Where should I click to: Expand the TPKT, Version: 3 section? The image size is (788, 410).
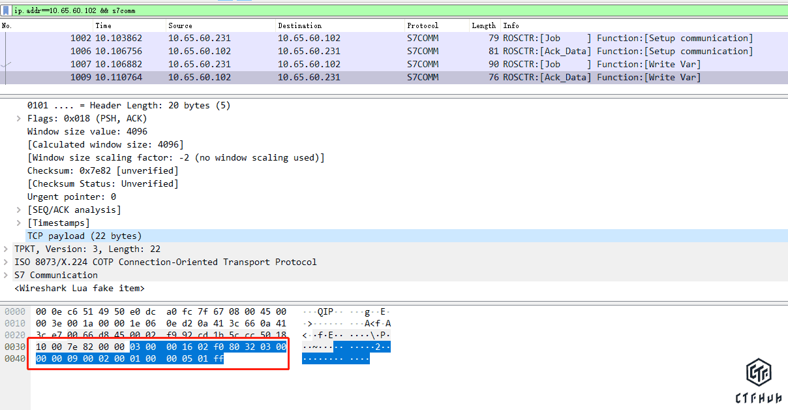[x=7, y=249]
